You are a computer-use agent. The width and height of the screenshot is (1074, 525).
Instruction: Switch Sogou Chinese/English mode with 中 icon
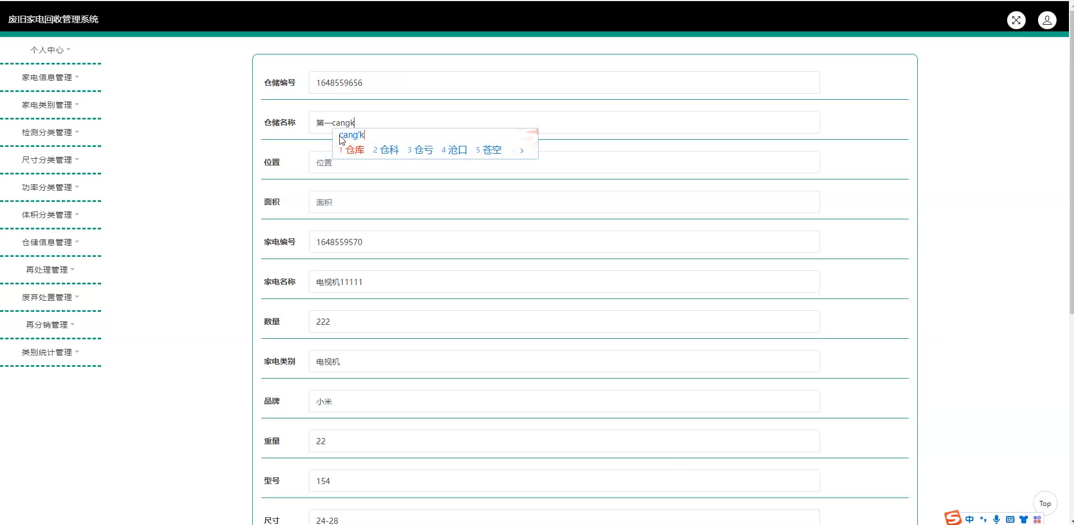pos(970,519)
